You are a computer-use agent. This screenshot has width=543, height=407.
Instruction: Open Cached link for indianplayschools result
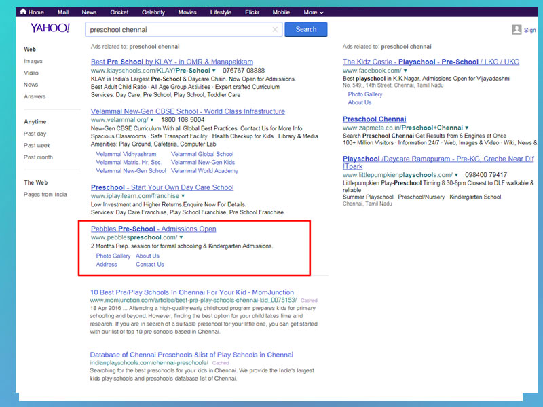[221, 363]
